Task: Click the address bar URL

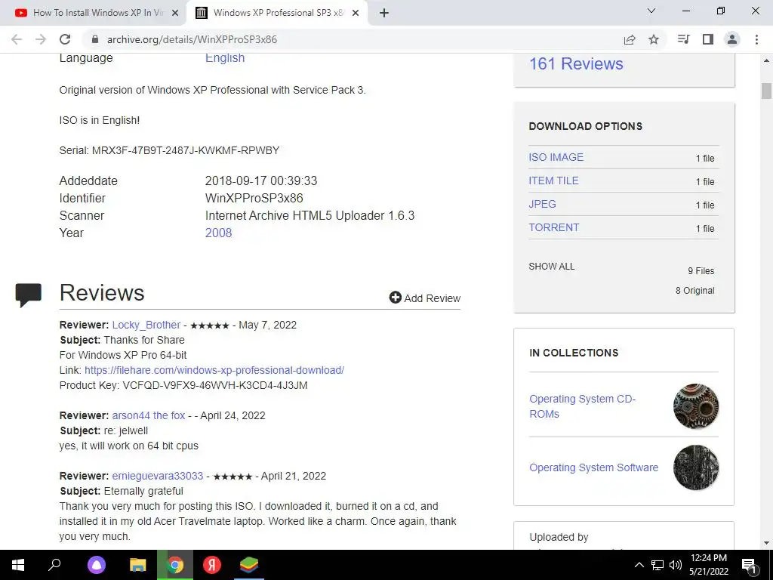Action: (192, 39)
